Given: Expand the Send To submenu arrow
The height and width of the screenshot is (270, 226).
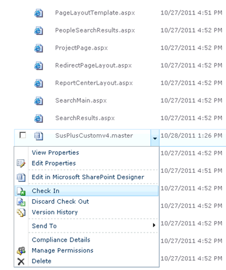Looking at the screenshot, I should pos(154,225).
